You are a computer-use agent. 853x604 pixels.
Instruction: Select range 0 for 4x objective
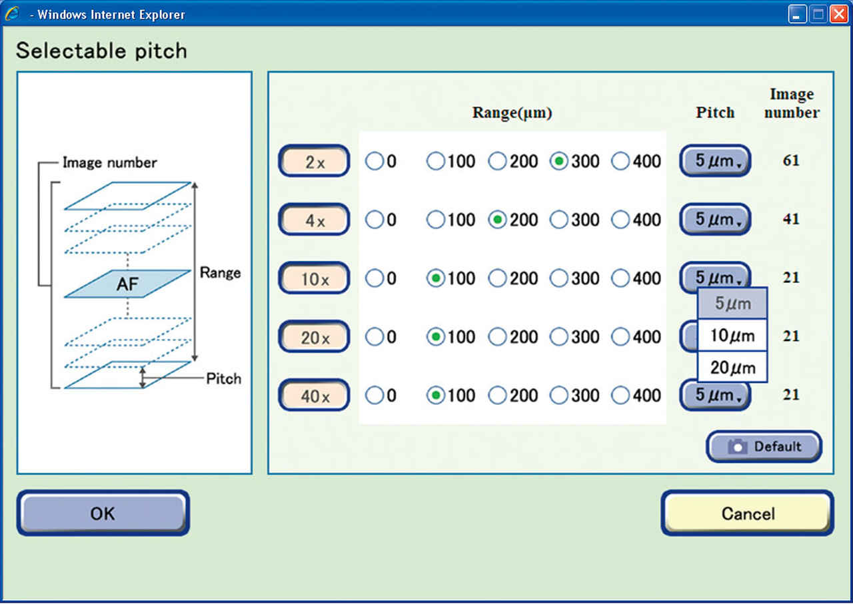click(x=375, y=220)
